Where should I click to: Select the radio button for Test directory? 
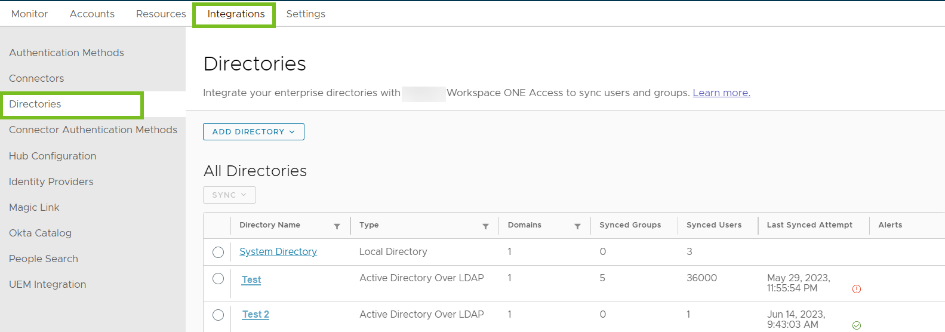[x=218, y=279]
